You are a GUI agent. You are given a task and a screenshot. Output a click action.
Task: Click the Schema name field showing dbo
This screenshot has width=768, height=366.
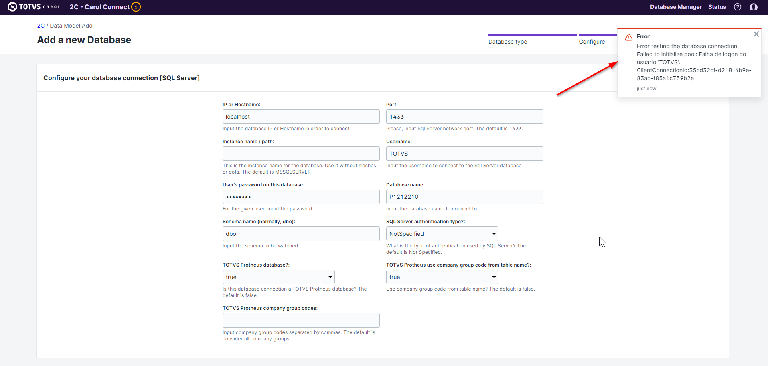tap(301, 233)
